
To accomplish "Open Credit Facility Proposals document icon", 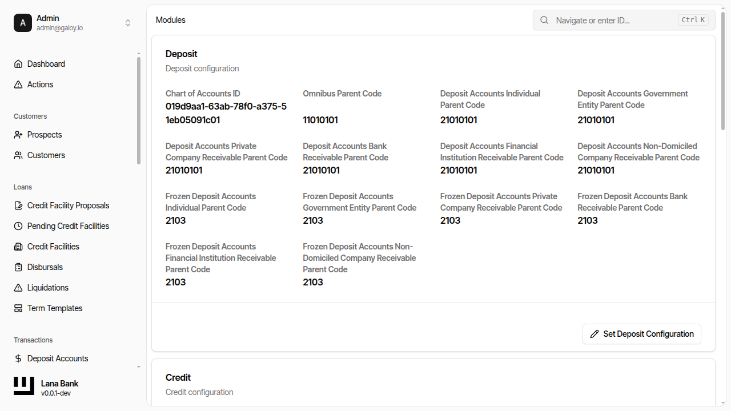I will click(18, 205).
